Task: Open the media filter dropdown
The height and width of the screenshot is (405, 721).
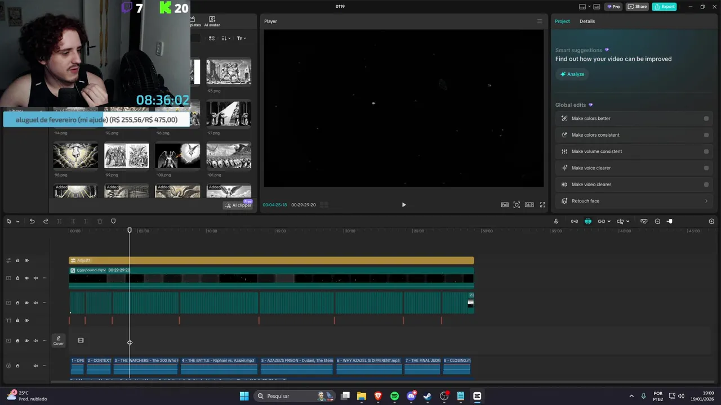Action: tap(241, 38)
